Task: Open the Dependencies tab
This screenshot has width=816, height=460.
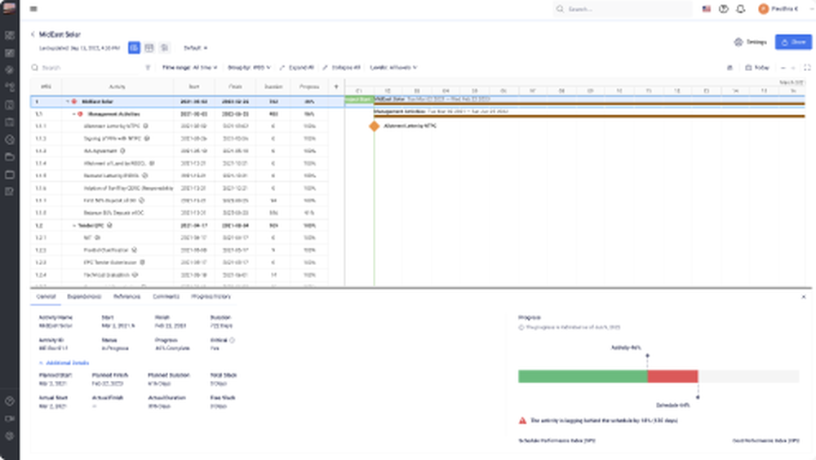Action: click(x=84, y=297)
